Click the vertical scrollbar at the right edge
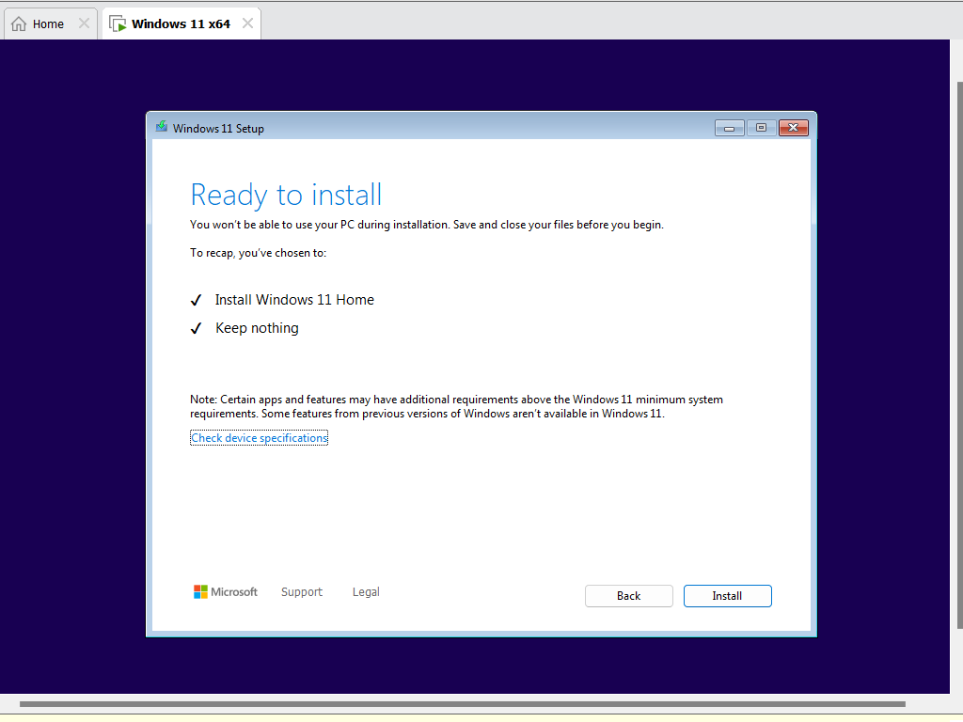Viewport: 963px width, 722px height. (x=958, y=357)
